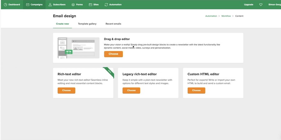Viewport: 281px width, 140px height.
Task: Choose the Legacy rich-text editor
Action: point(131,91)
